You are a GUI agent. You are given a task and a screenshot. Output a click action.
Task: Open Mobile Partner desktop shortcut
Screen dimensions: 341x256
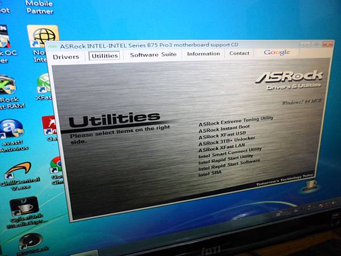pyautogui.click(x=39, y=7)
